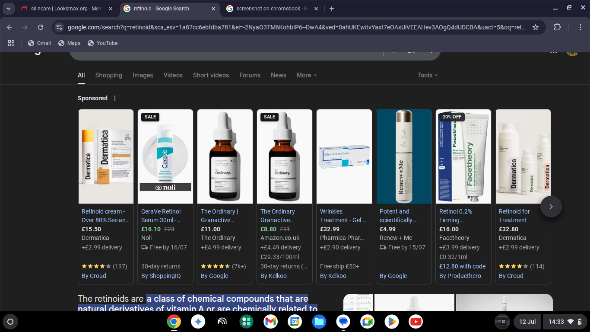The image size is (590, 332).
Task: Open the CeraVe Retinol Serum 30ml link
Action: tap(161, 216)
